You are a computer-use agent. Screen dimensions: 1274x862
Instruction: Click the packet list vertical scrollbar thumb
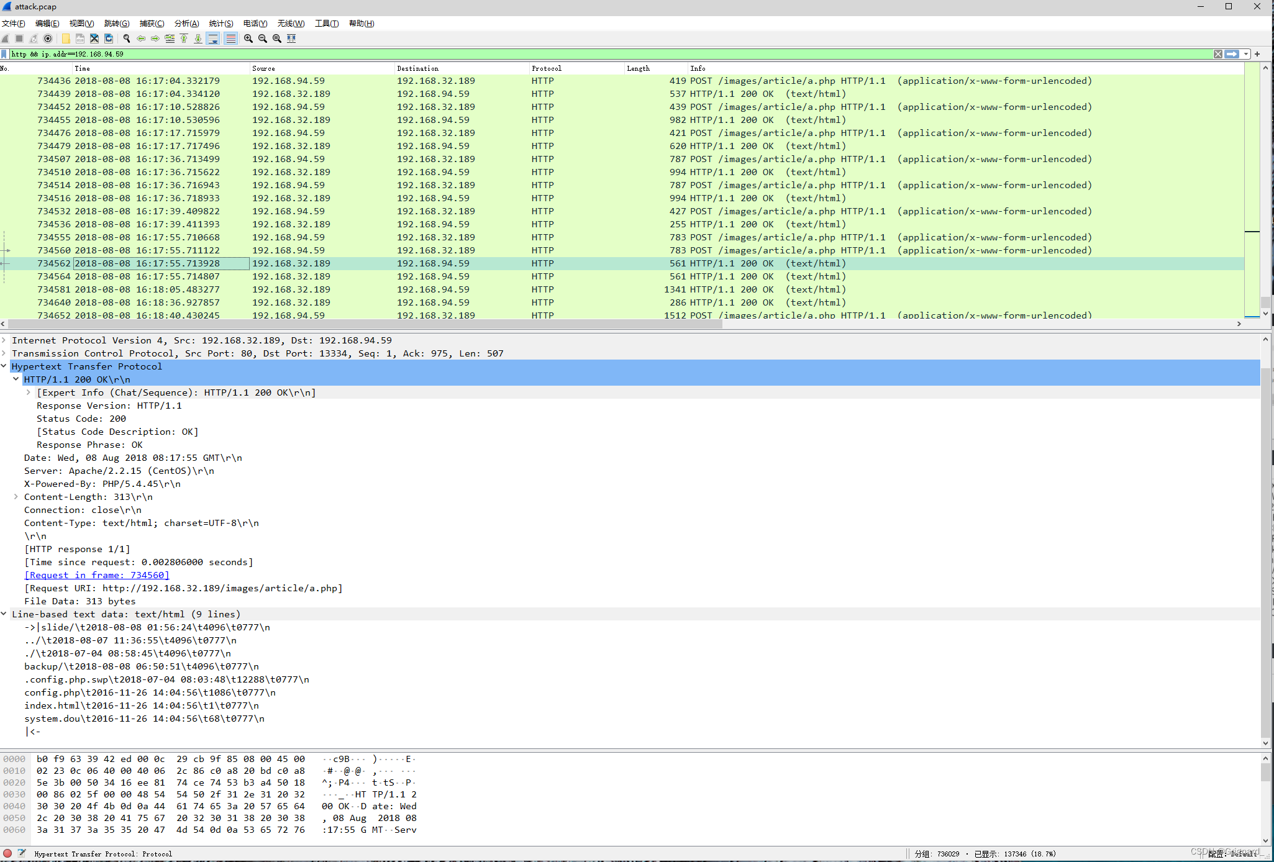[1265, 302]
